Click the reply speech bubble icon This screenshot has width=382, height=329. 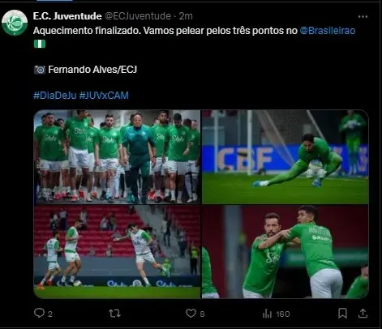[x=40, y=313]
